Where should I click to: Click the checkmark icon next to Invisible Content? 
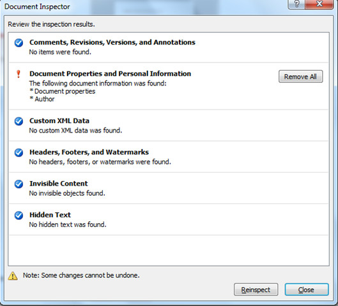click(x=19, y=184)
